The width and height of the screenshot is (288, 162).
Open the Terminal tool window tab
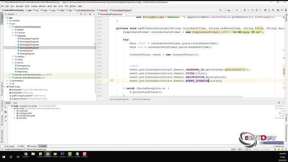32,146
